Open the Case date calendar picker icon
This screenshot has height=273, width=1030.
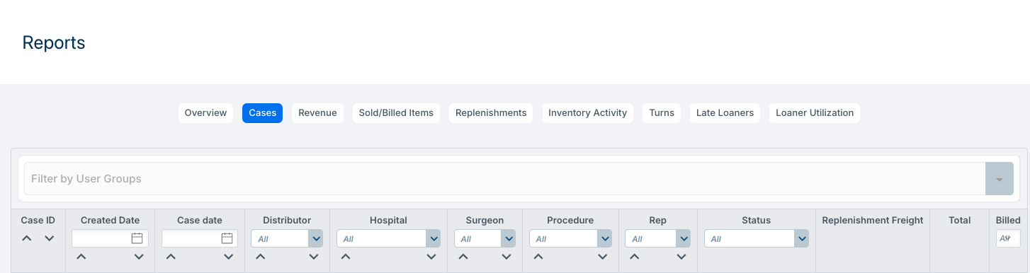[x=227, y=238]
